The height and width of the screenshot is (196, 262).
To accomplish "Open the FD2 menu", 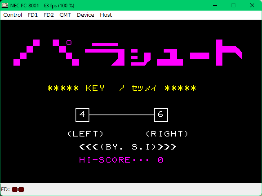I will pyautogui.click(x=49, y=15).
